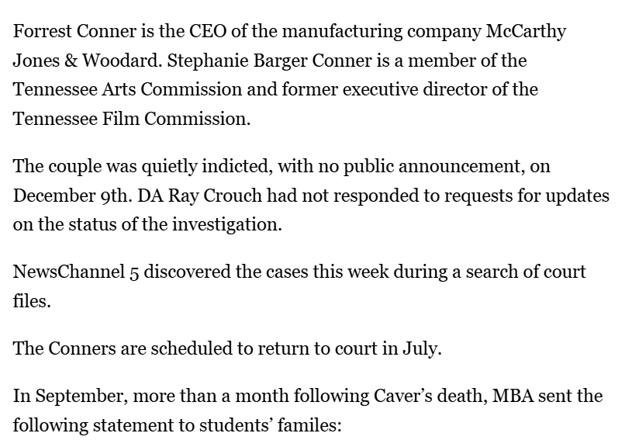Click the phrase "search of court"
The height and width of the screenshot is (447, 639).
[x=529, y=272]
